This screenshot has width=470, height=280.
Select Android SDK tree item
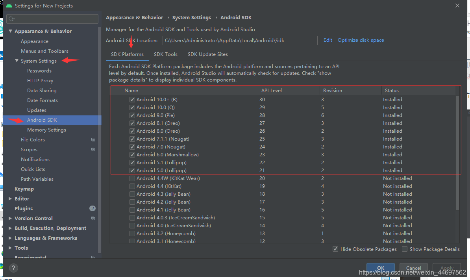pyautogui.click(x=52, y=120)
